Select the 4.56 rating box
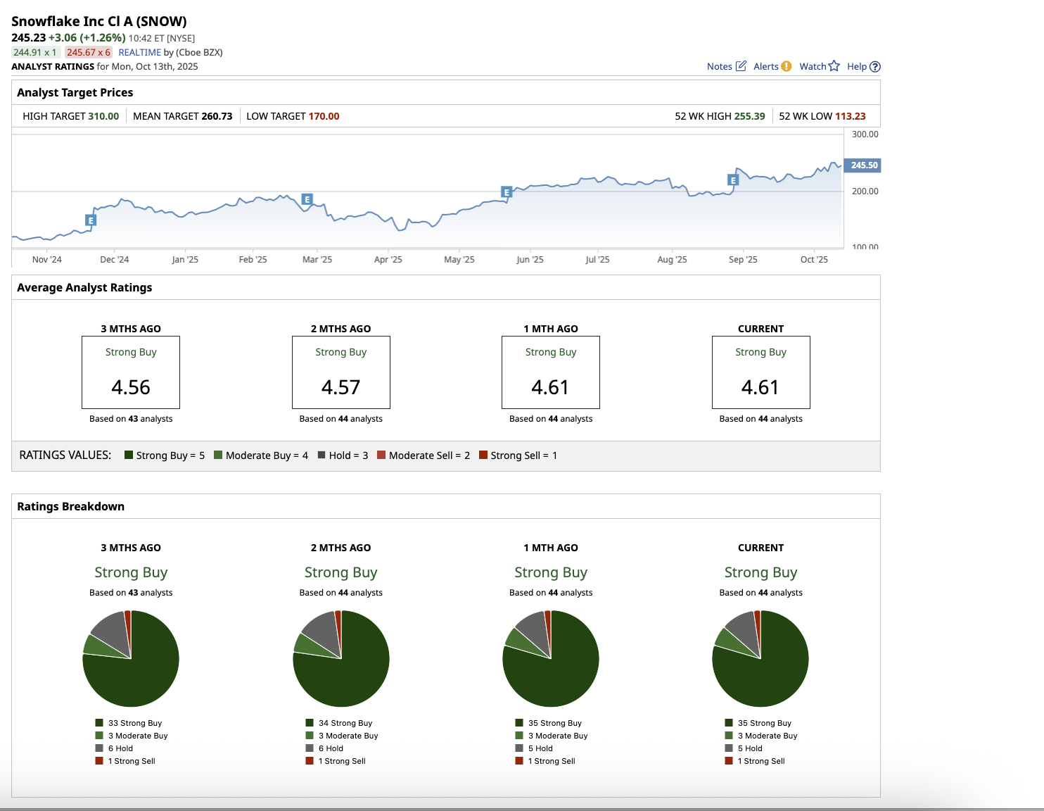 (x=131, y=372)
